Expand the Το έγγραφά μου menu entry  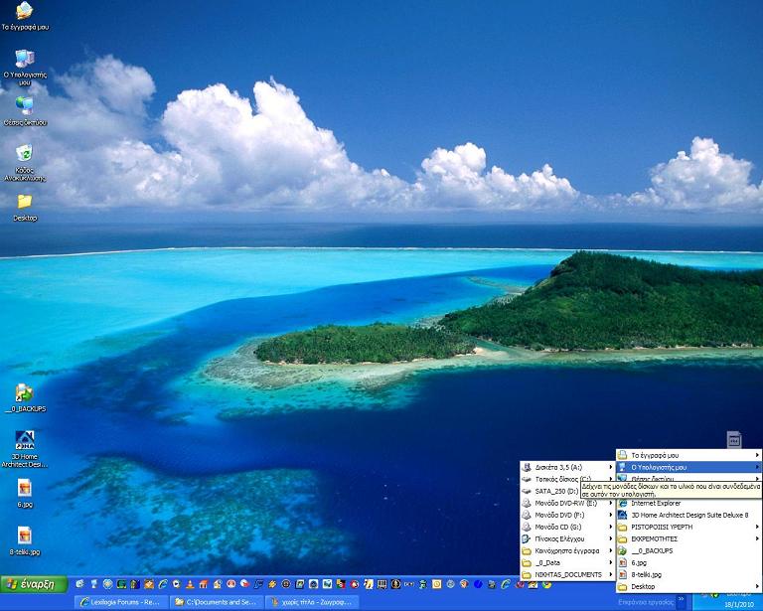(689, 455)
